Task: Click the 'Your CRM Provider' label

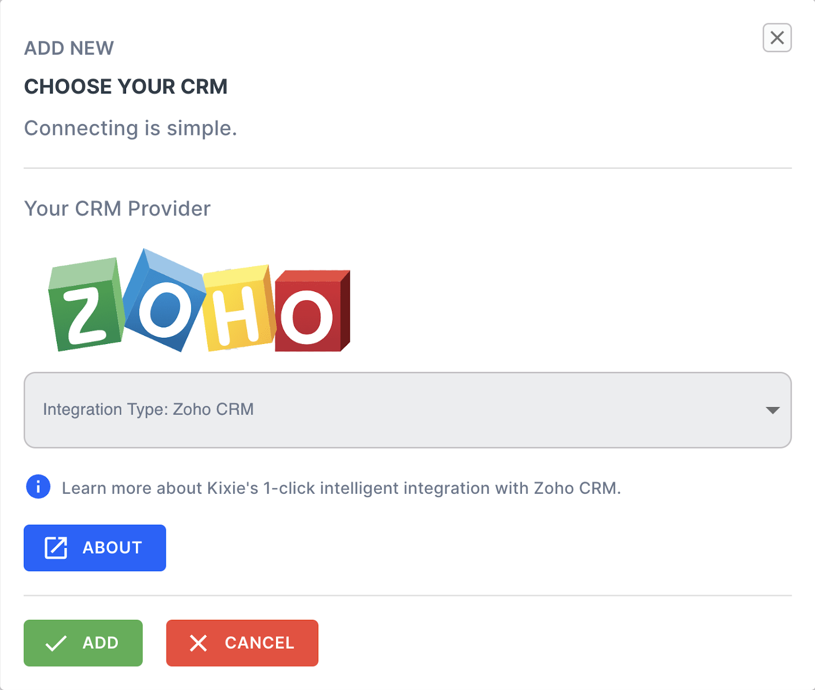Action: tap(117, 209)
